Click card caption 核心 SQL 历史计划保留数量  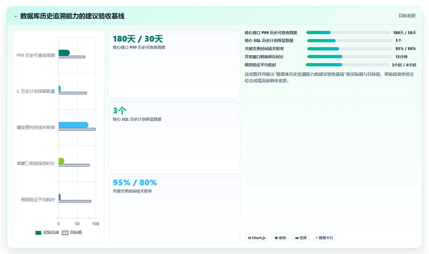(x=137, y=119)
